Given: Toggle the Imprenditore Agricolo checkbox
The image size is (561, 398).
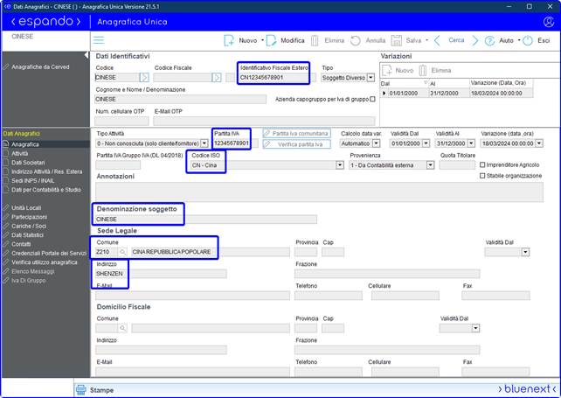Looking at the screenshot, I should pyautogui.click(x=482, y=164).
